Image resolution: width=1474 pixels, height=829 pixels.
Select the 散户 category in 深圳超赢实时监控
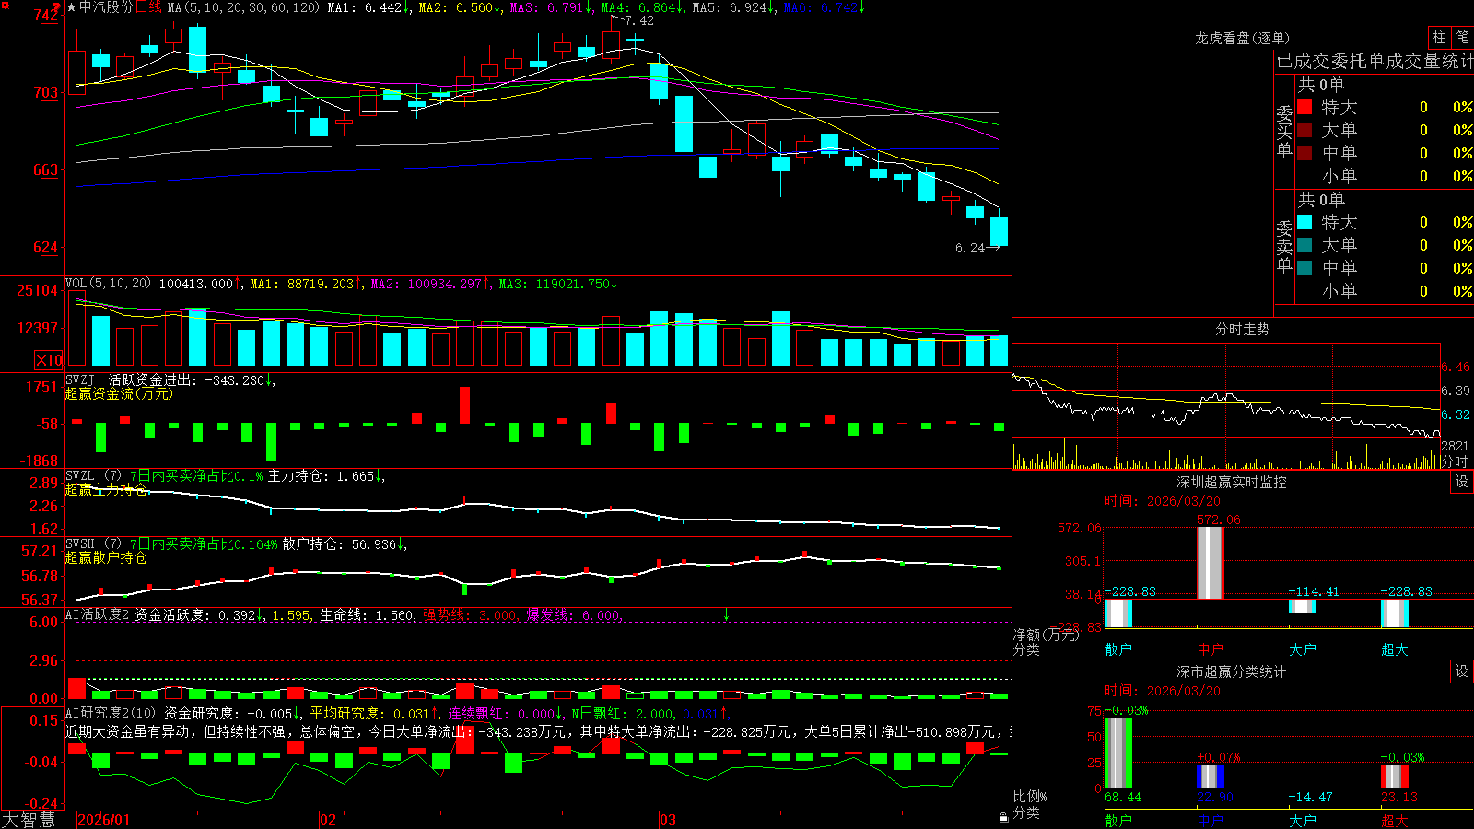pos(1118,649)
